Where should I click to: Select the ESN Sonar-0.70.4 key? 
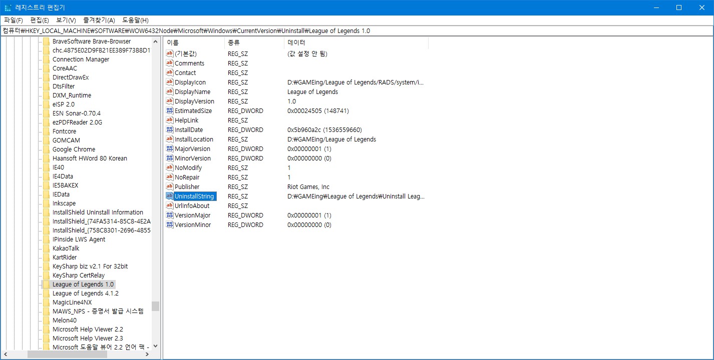76,113
